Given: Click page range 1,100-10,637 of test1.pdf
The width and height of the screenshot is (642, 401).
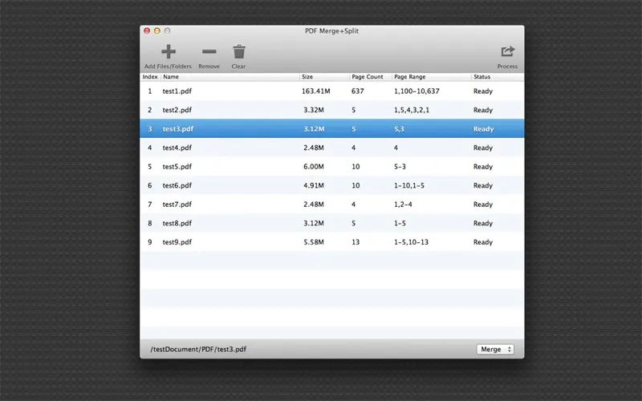Looking at the screenshot, I should (x=416, y=91).
